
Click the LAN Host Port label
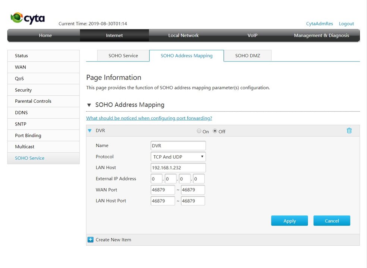click(111, 201)
